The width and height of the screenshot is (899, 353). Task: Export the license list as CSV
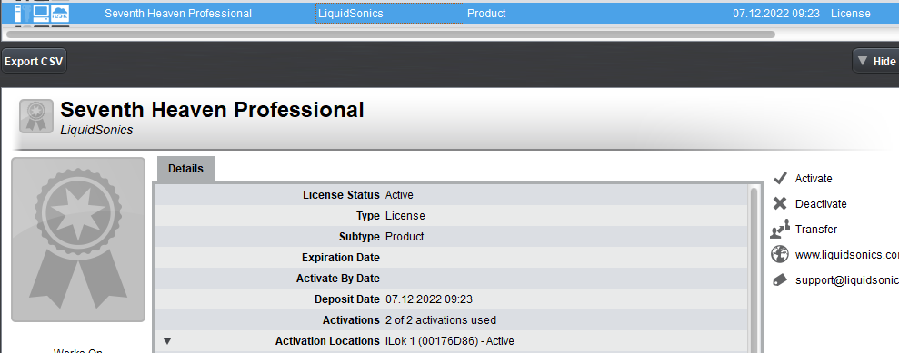(x=34, y=61)
